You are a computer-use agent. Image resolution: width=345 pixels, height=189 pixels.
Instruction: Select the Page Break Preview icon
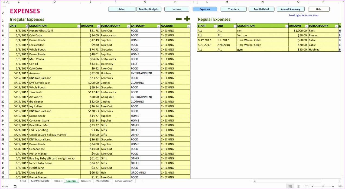pyautogui.click(x=306, y=186)
